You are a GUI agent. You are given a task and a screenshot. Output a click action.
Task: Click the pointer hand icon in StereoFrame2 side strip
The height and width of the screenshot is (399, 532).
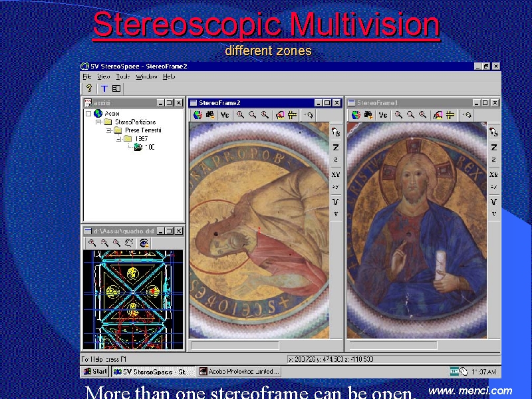click(336, 132)
